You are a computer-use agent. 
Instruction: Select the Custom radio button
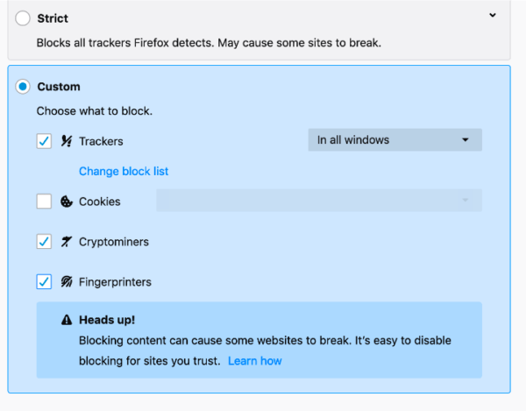coord(23,87)
